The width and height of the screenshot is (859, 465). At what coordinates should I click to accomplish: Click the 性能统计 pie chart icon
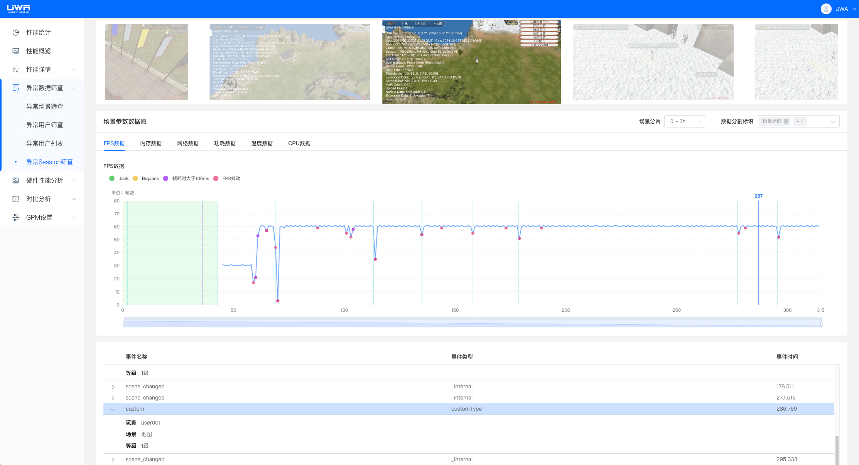pos(16,32)
